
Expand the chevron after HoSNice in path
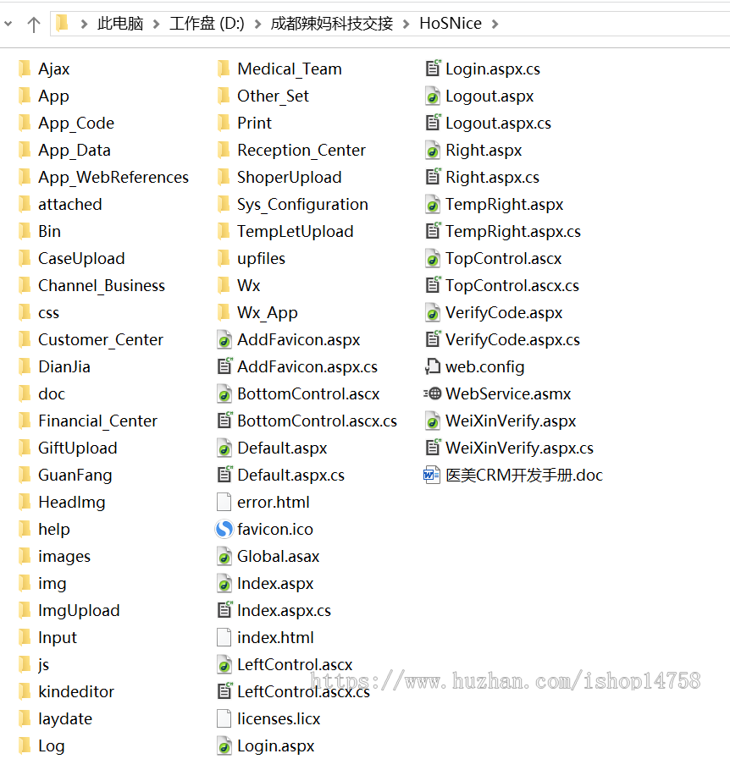click(x=495, y=24)
